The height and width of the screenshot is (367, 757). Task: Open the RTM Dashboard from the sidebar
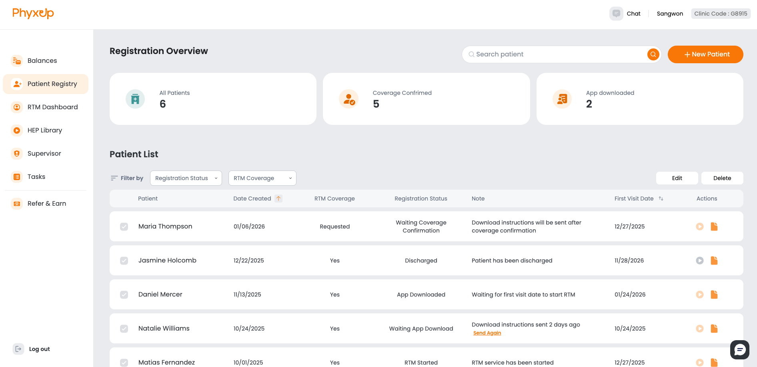(52, 107)
